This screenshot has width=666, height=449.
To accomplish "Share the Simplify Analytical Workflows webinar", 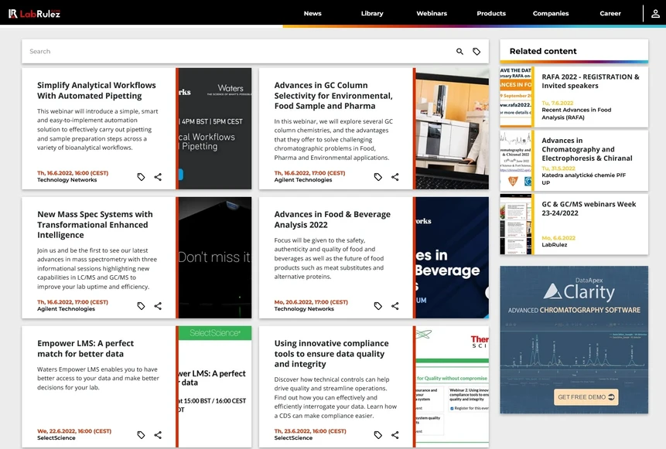I will point(158,177).
